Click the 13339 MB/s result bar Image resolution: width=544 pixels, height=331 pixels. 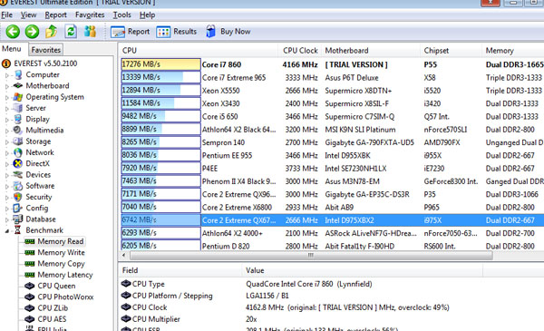pyautogui.click(x=160, y=77)
